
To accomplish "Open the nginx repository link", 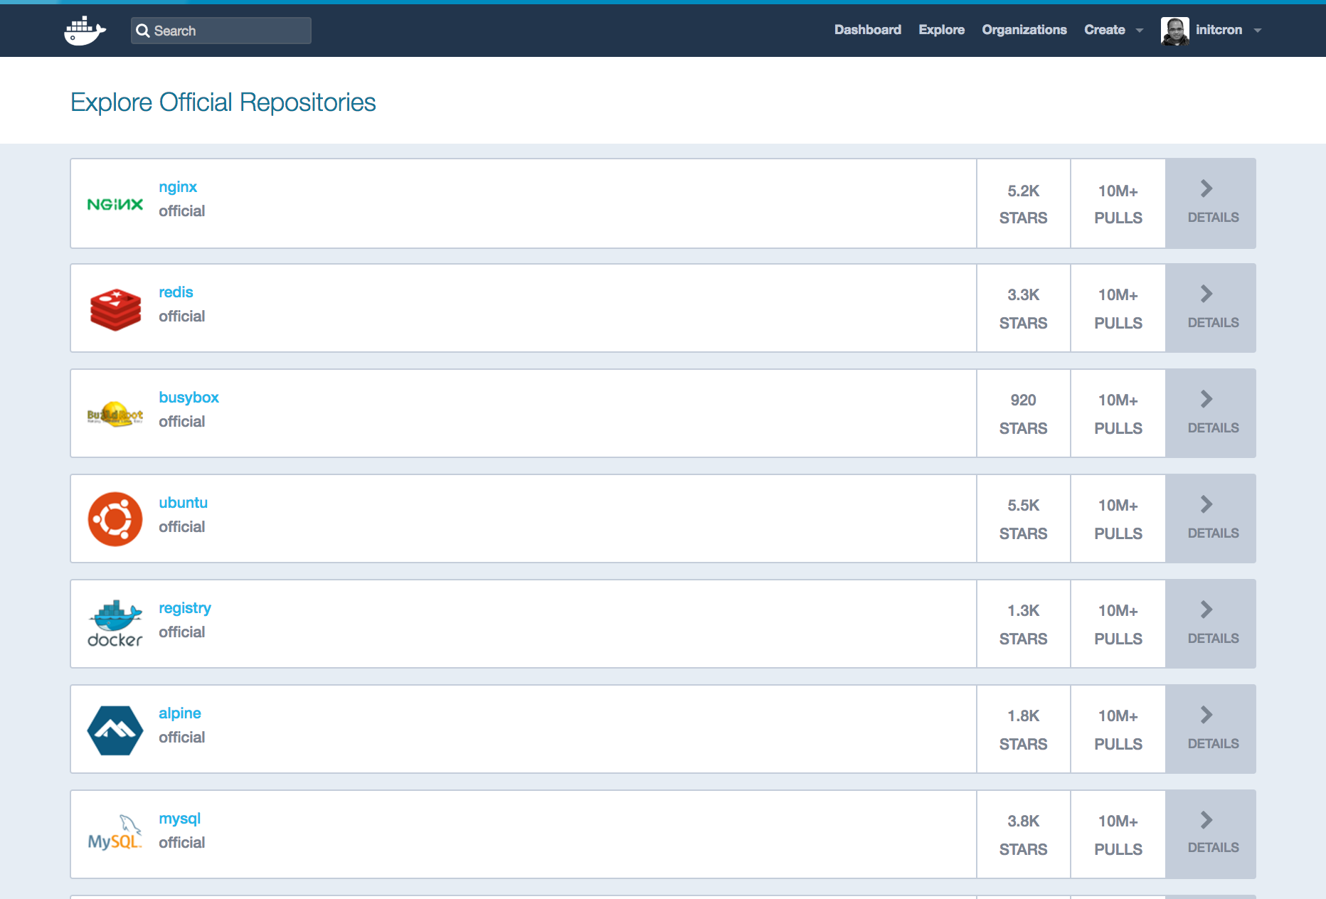I will 178,187.
